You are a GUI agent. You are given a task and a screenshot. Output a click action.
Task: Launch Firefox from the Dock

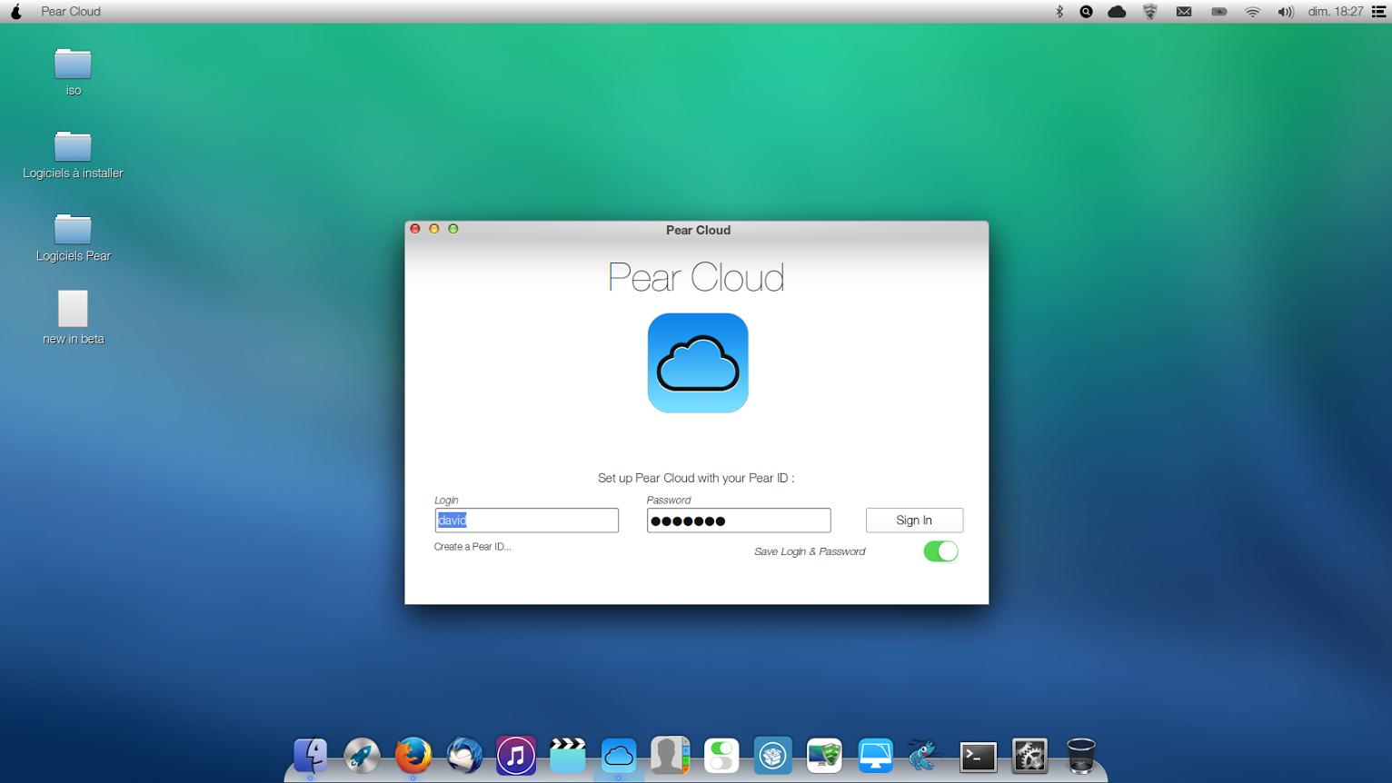413,755
